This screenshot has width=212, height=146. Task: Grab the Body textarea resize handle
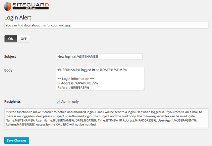tap(143, 89)
